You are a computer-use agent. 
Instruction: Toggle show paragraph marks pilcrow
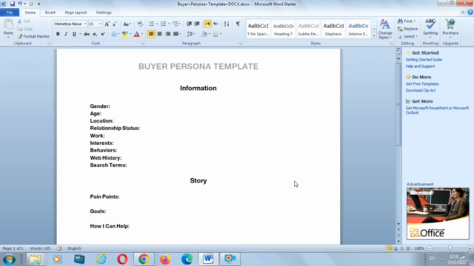238,24
